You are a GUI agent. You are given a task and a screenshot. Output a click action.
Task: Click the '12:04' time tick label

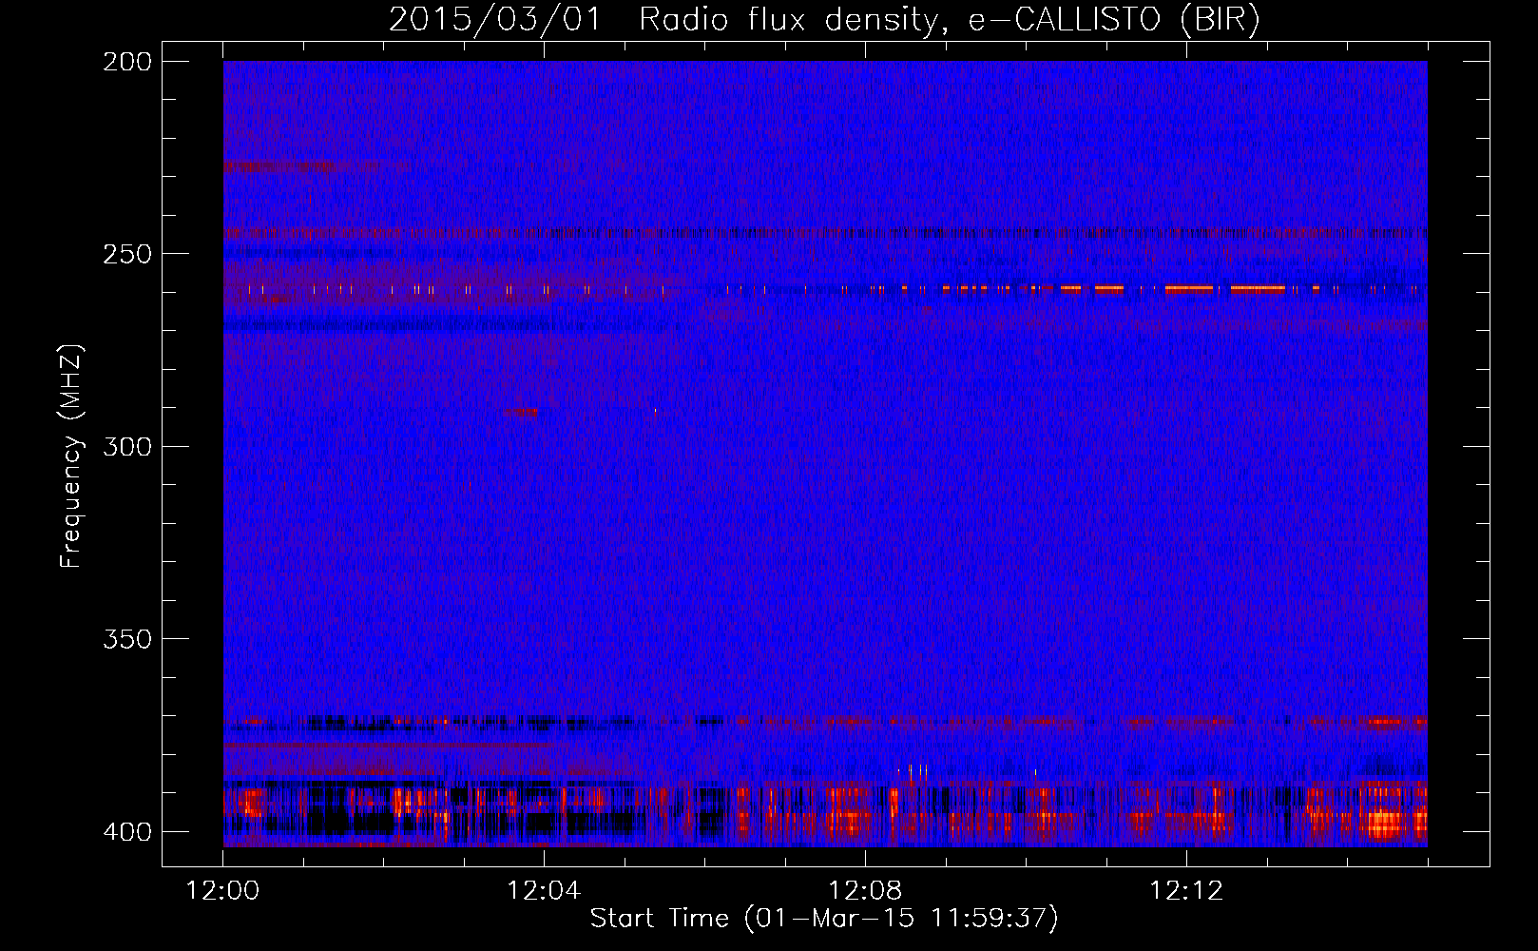tap(544, 891)
